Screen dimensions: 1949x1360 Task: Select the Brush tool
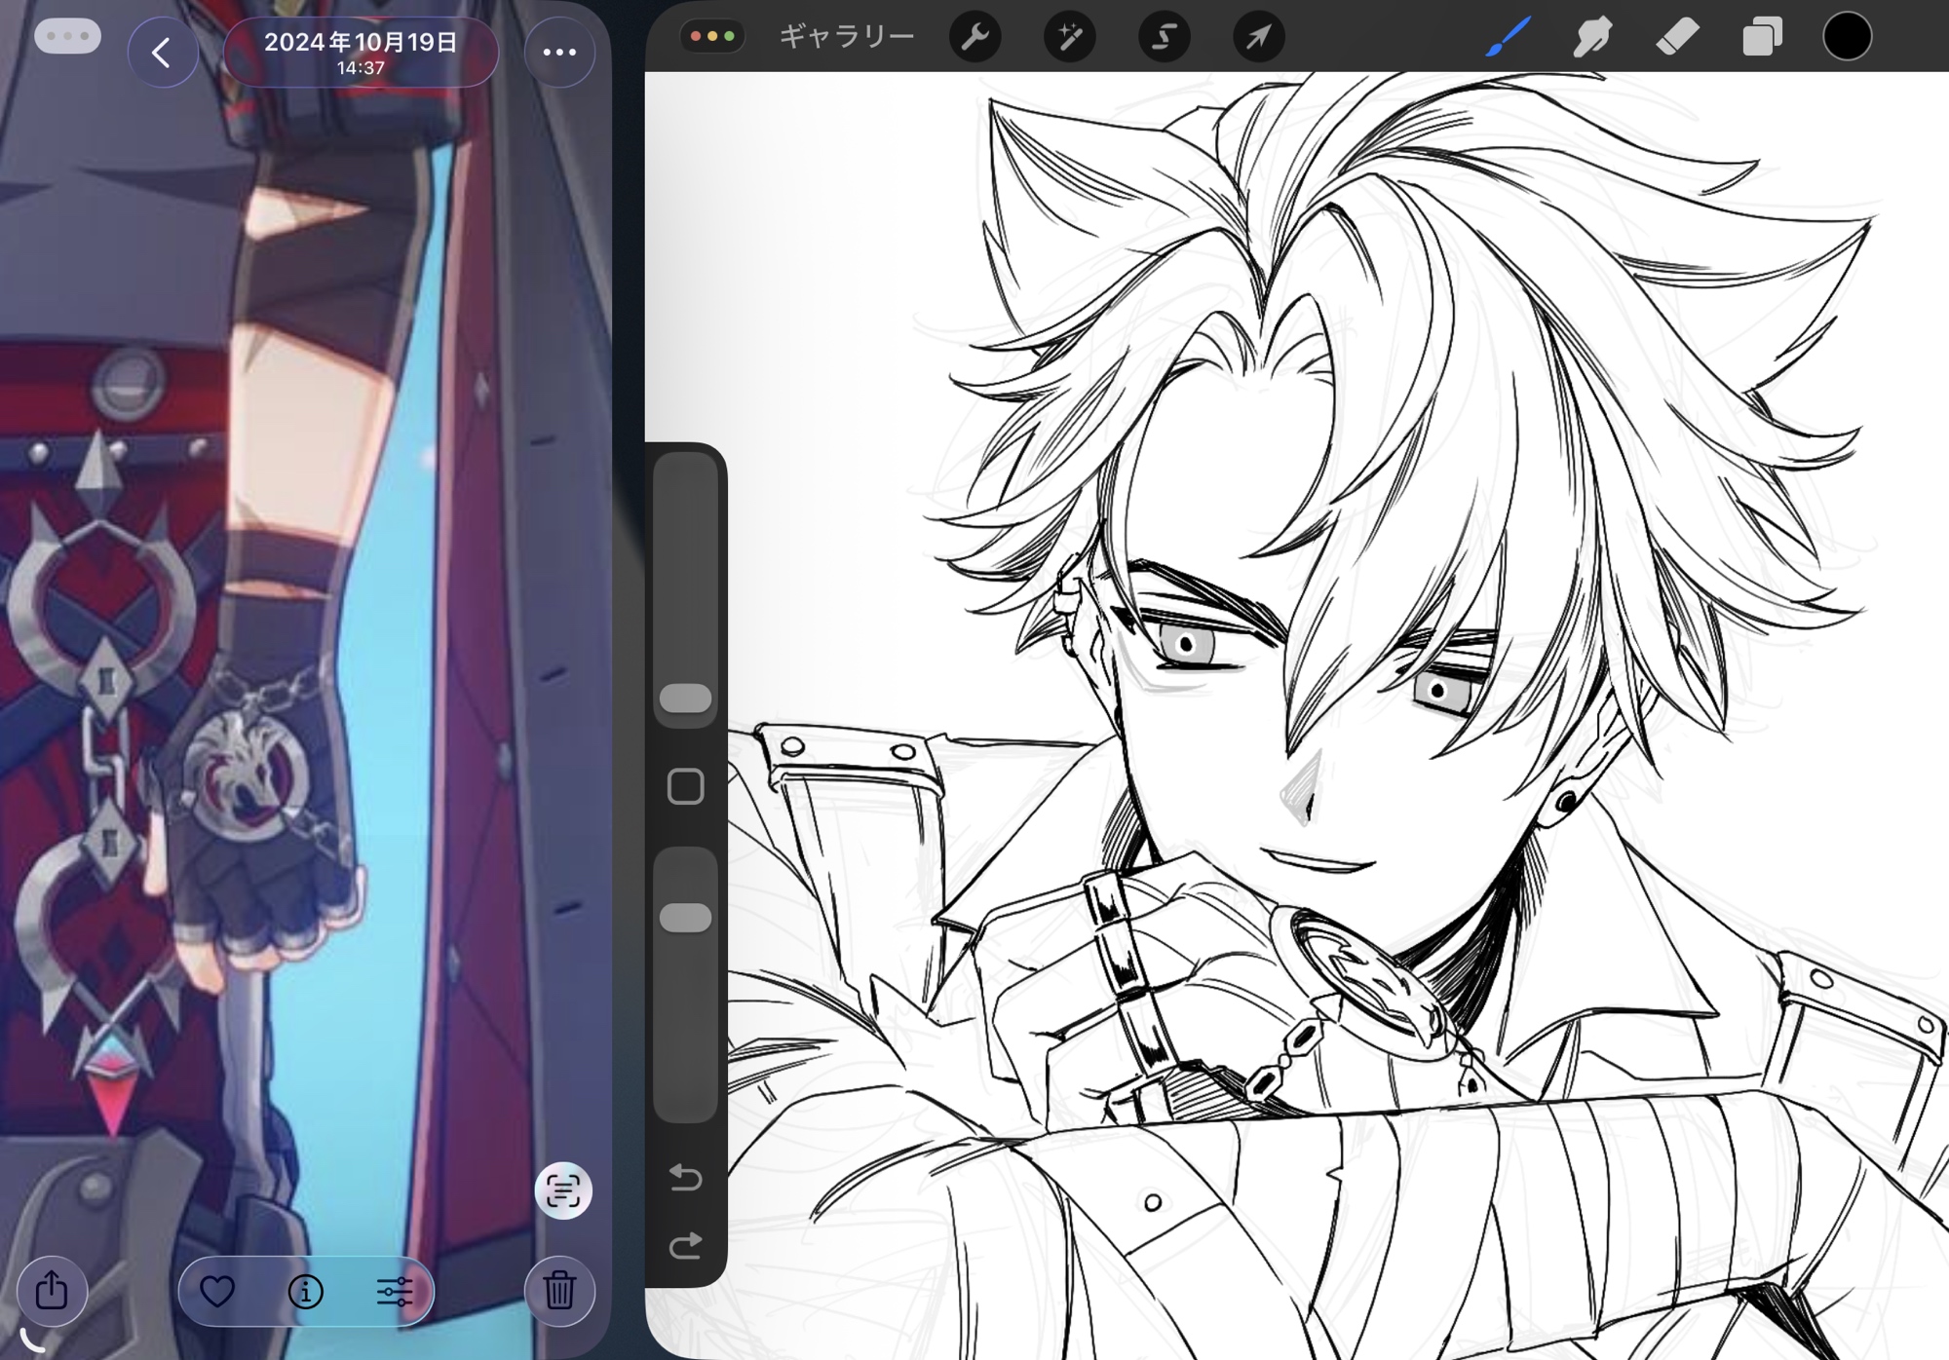point(1508,37)
